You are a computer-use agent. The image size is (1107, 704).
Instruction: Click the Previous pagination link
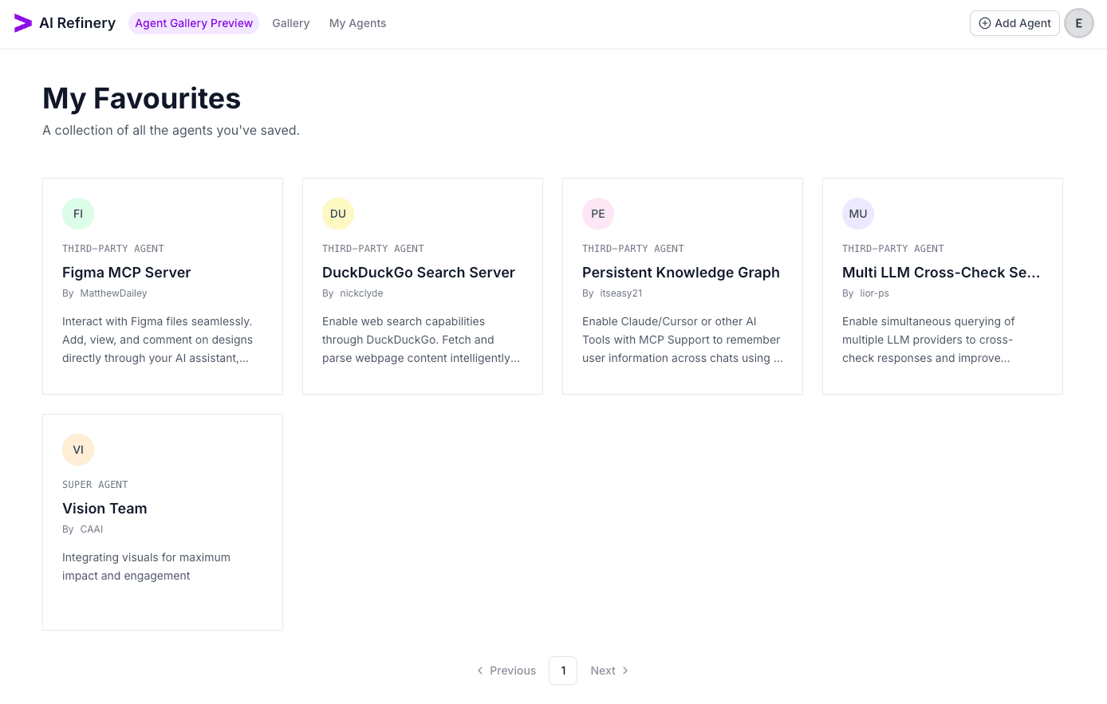coord(512,671)
